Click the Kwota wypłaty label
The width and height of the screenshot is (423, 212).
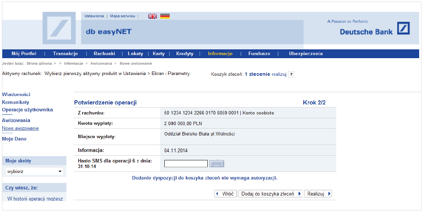[x=95, y=124]
